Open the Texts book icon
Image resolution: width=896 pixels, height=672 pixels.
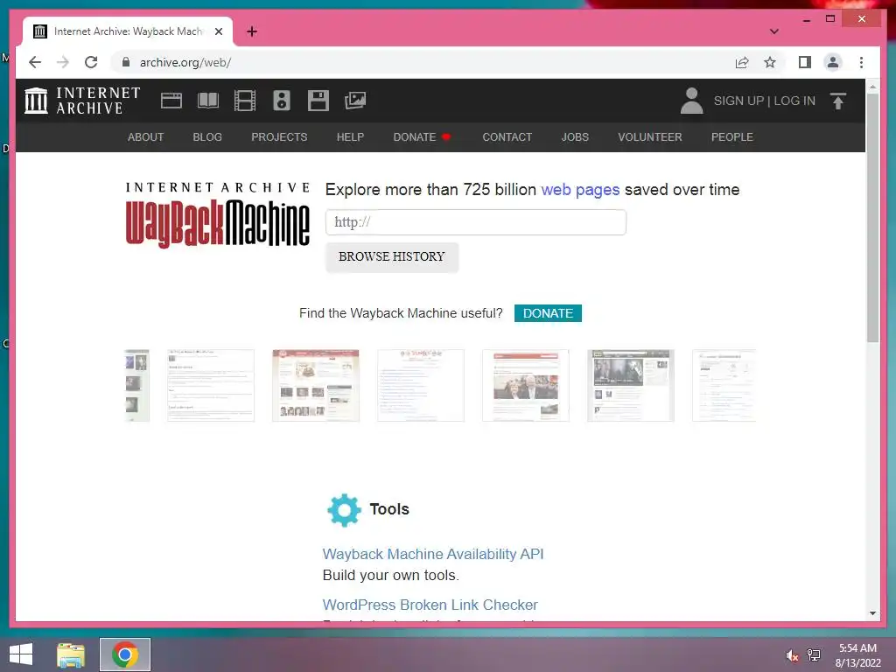(208, 101)
